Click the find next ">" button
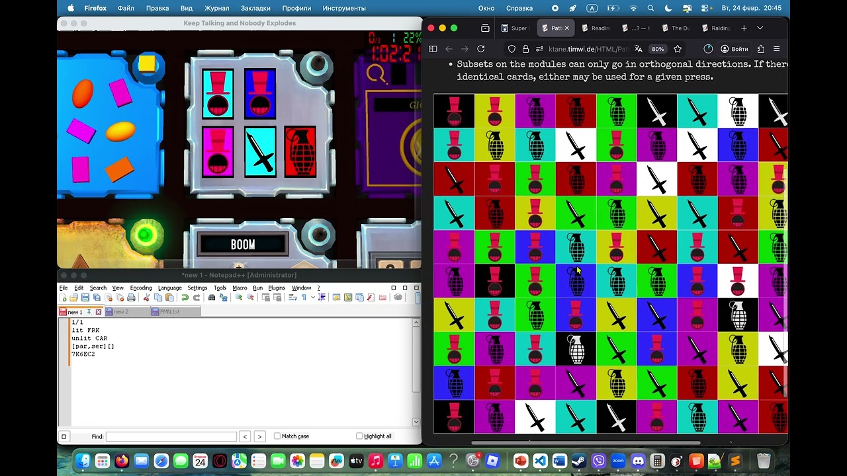Viewport: 847px width, 476px height. click(x=259, y=436)
